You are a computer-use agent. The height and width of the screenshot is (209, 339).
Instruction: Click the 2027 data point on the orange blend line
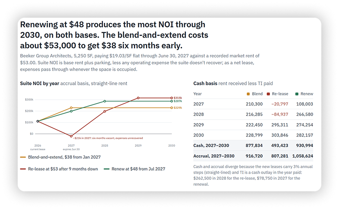[x=71, y=108]
